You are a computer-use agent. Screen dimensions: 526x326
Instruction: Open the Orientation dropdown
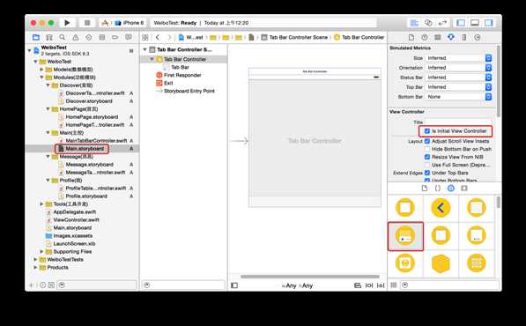pos(458,68)
